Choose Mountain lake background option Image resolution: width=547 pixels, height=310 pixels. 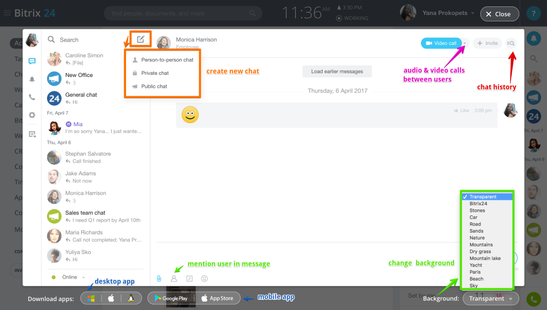point(487,258)
